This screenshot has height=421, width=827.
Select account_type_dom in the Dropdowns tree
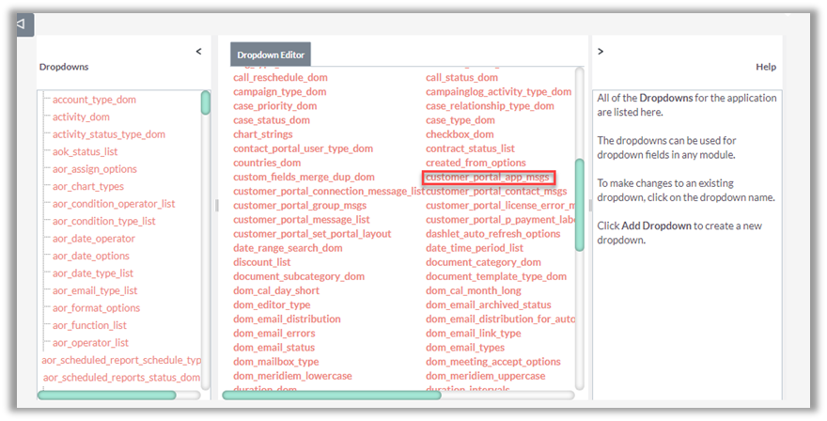pos(94,100)
